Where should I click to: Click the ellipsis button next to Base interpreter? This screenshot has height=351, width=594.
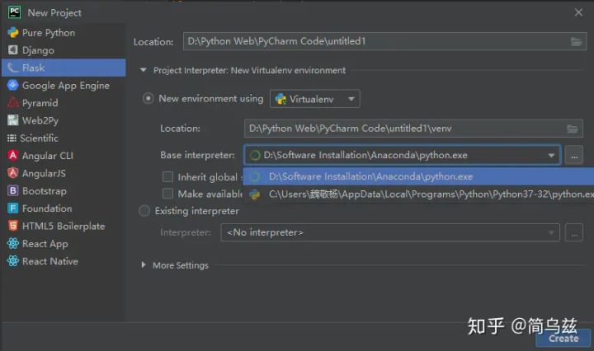(x=574, y=155)
